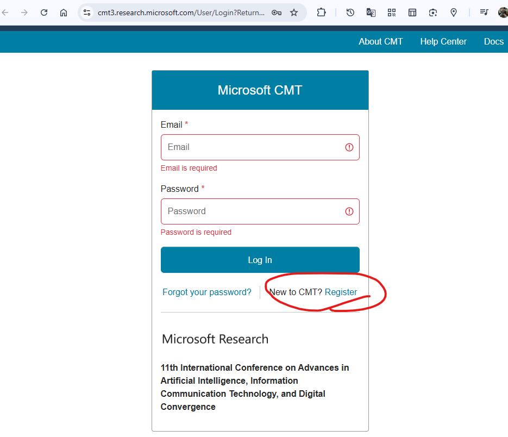Click the 'New to CMT?' text

(x=296, y=292)
